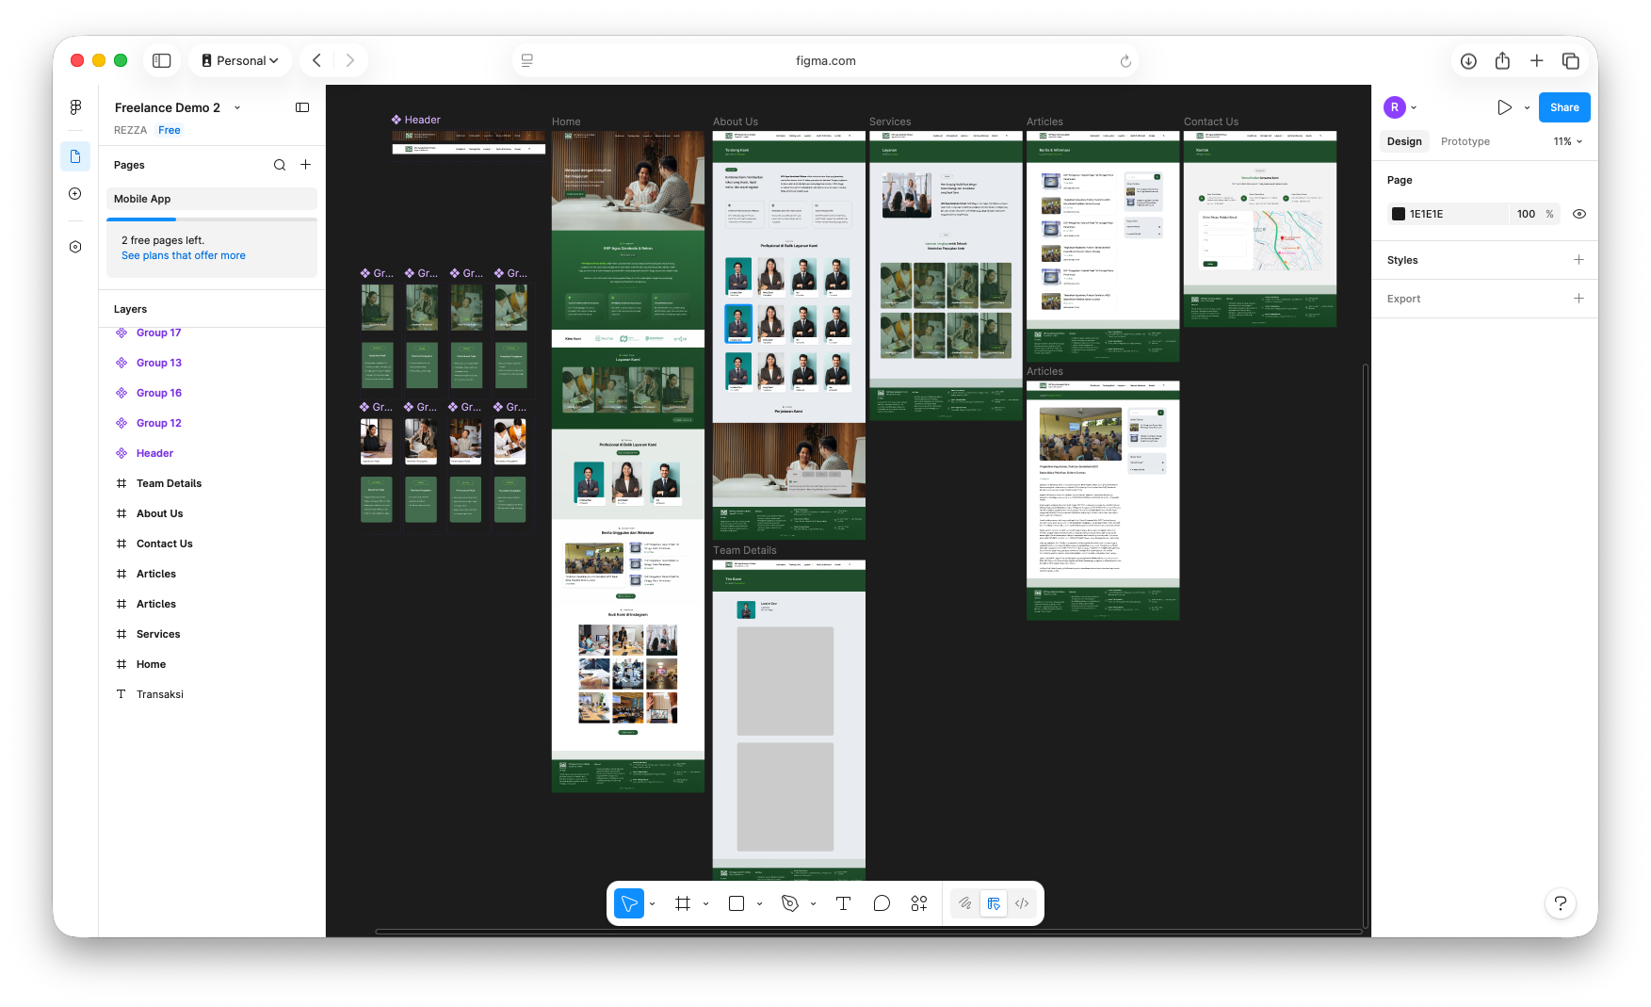Open the See plans that offer more link

184,255
